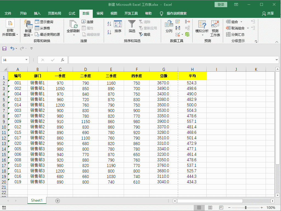Image resolution: width=281 pixels, height=211 pixels.
Task: Switch to Page Layout (页面布局) tab
Action: pyautogui.click(x=55, y=13)
